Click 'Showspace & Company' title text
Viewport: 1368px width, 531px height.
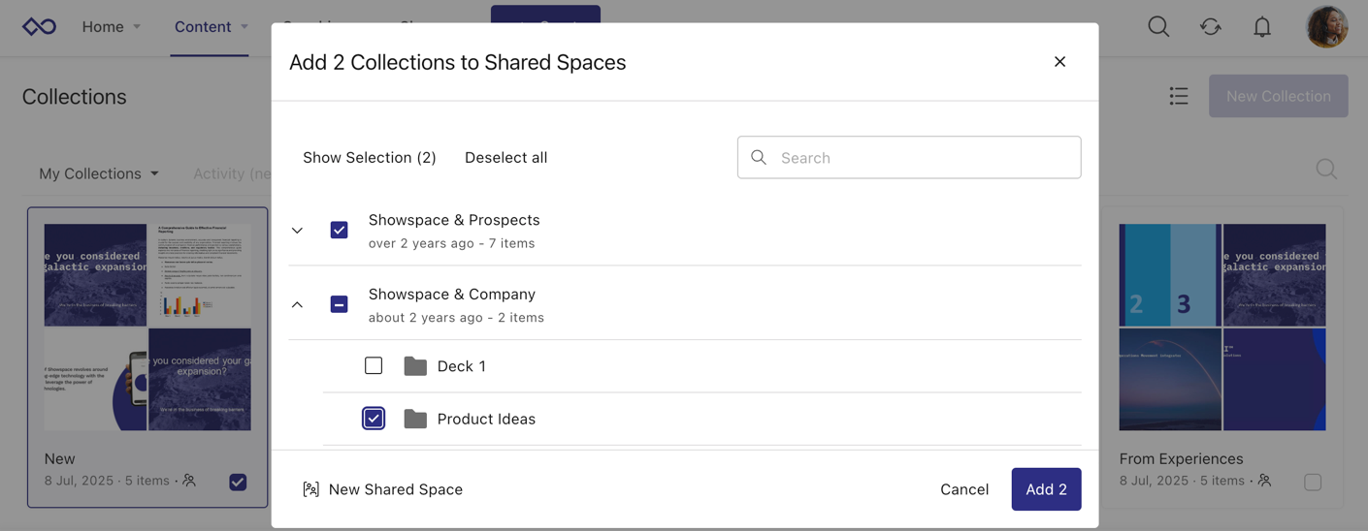pos(452,294)
